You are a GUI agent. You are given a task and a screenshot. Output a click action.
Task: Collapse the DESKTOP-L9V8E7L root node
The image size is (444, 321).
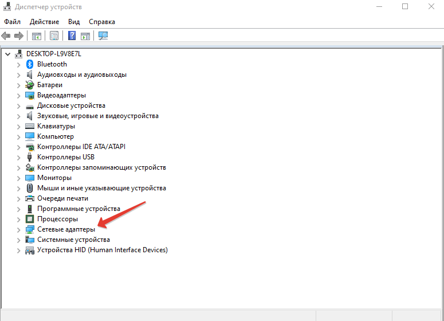coord(7,54)
